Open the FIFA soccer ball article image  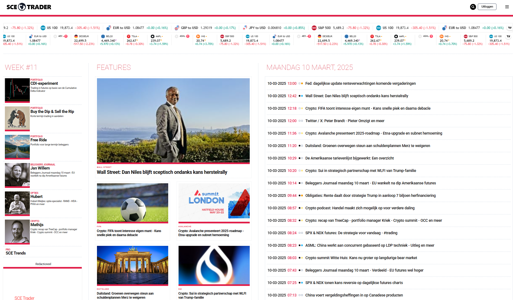(x=132, y=203)
